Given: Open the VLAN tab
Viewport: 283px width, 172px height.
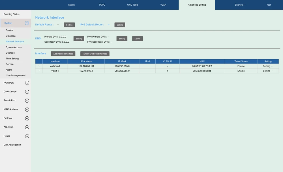Looking at the screenshot, I should 163,5.
